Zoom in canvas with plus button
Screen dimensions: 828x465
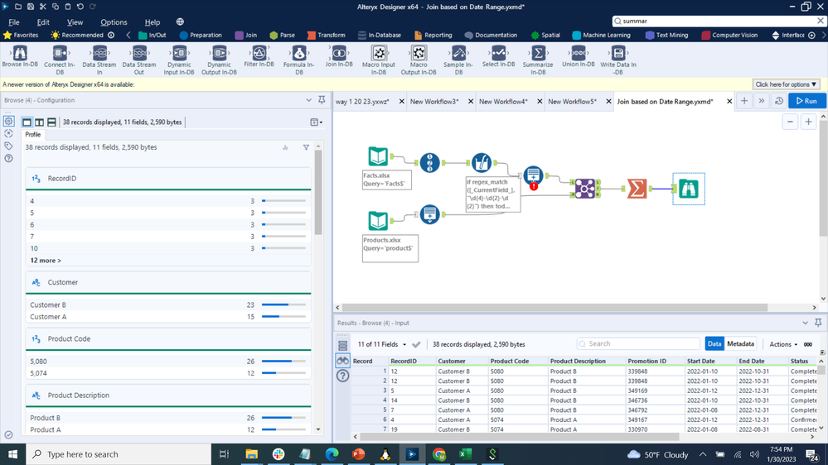[808, 122]
